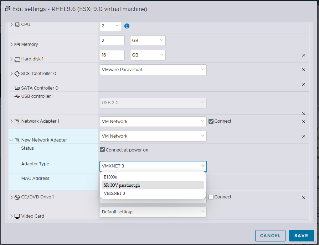Remove CD/DVD Drive 1 with X icon
Image resolution: width=319 pixels, height=245 pixels.
coord(304,198)
